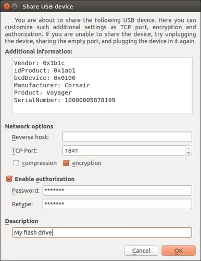
Task: Click the Enable authorization label
Action: [x=45, y=179]
